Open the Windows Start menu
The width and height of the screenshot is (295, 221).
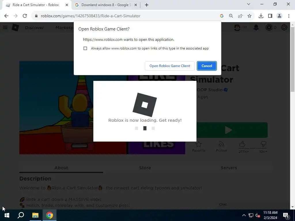click(7, 215)
